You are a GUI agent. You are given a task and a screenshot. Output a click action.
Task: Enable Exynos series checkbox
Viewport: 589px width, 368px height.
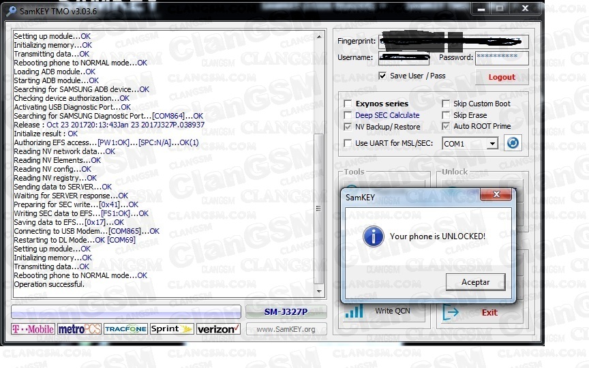coord(348,104)
